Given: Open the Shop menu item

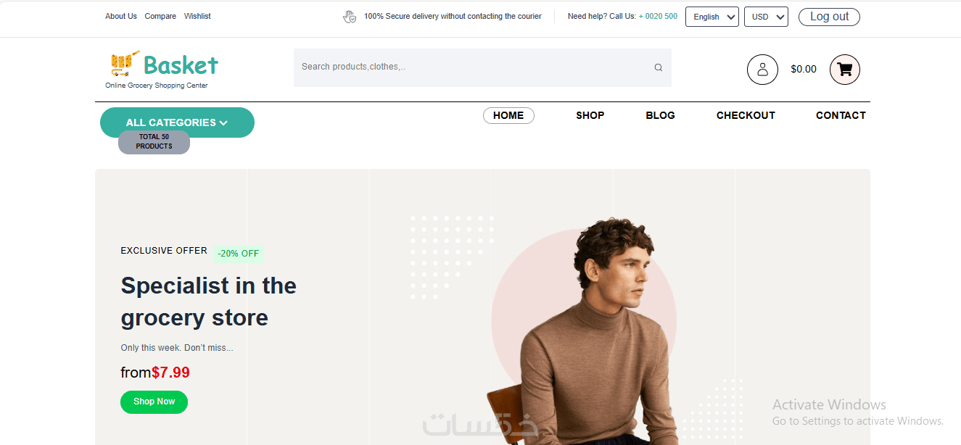Looking at the screenshot, I should (590, 115).
